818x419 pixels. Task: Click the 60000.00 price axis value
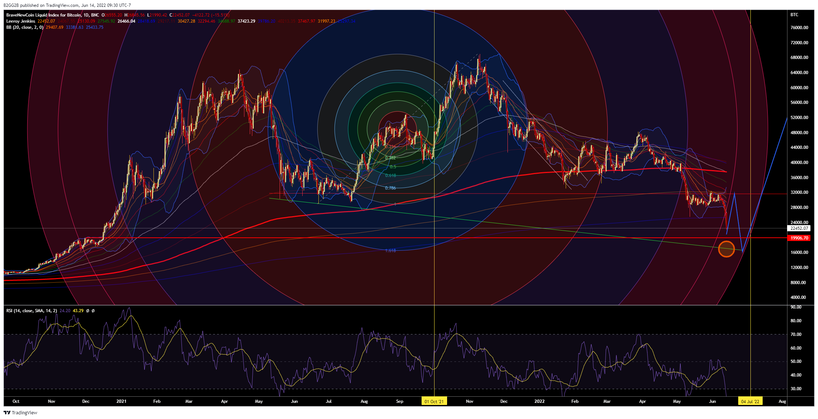click(x=799, y=88)
